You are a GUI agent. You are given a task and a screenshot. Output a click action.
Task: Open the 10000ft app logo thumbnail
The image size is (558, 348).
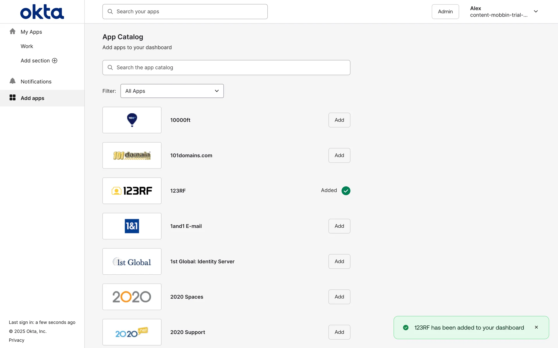[132, 120]
